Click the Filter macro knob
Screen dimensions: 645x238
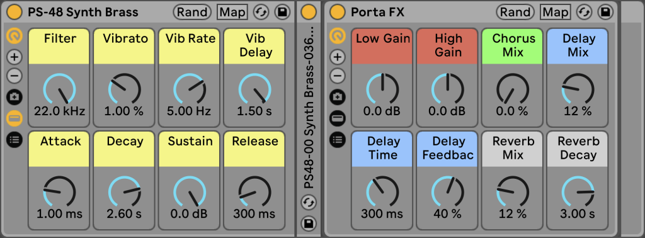(x=59, y=89)
